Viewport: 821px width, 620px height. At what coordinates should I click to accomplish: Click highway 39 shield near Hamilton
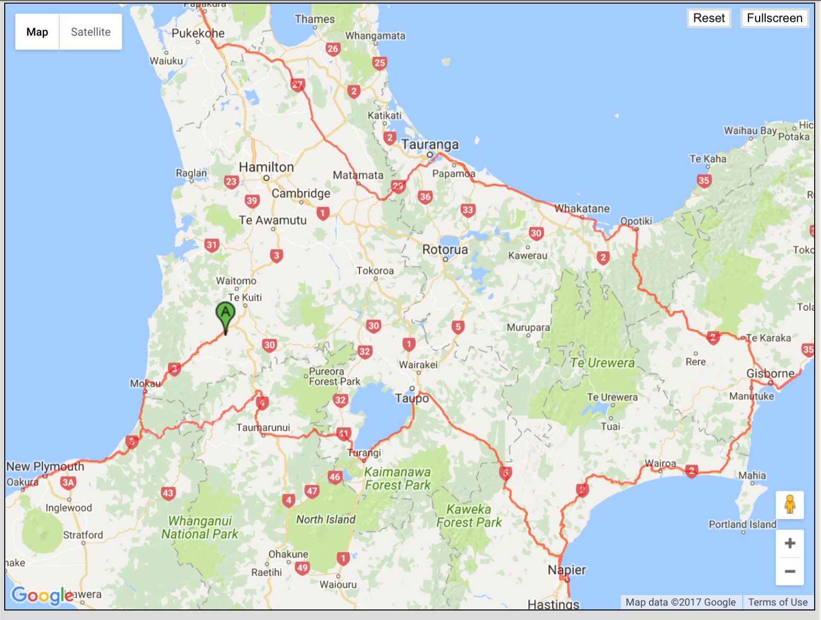pos(251,201)
